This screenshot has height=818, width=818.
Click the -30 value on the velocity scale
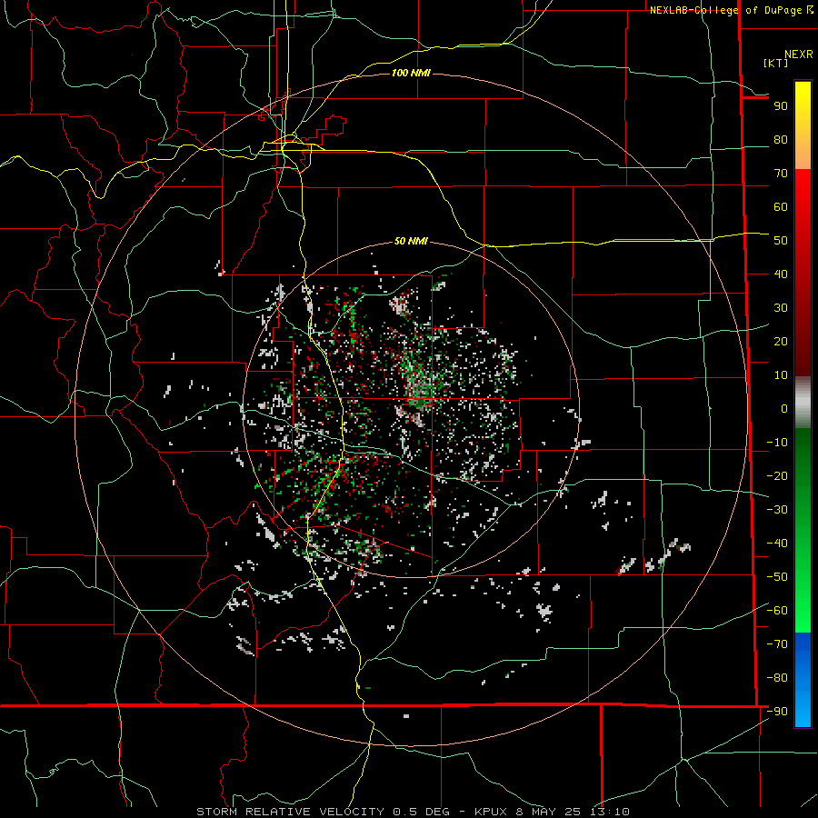pyautogui.click(x=777, y=510)
